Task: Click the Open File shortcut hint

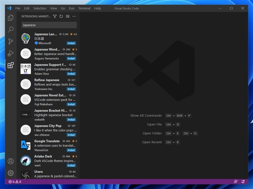Action: (x=154, y=124)
